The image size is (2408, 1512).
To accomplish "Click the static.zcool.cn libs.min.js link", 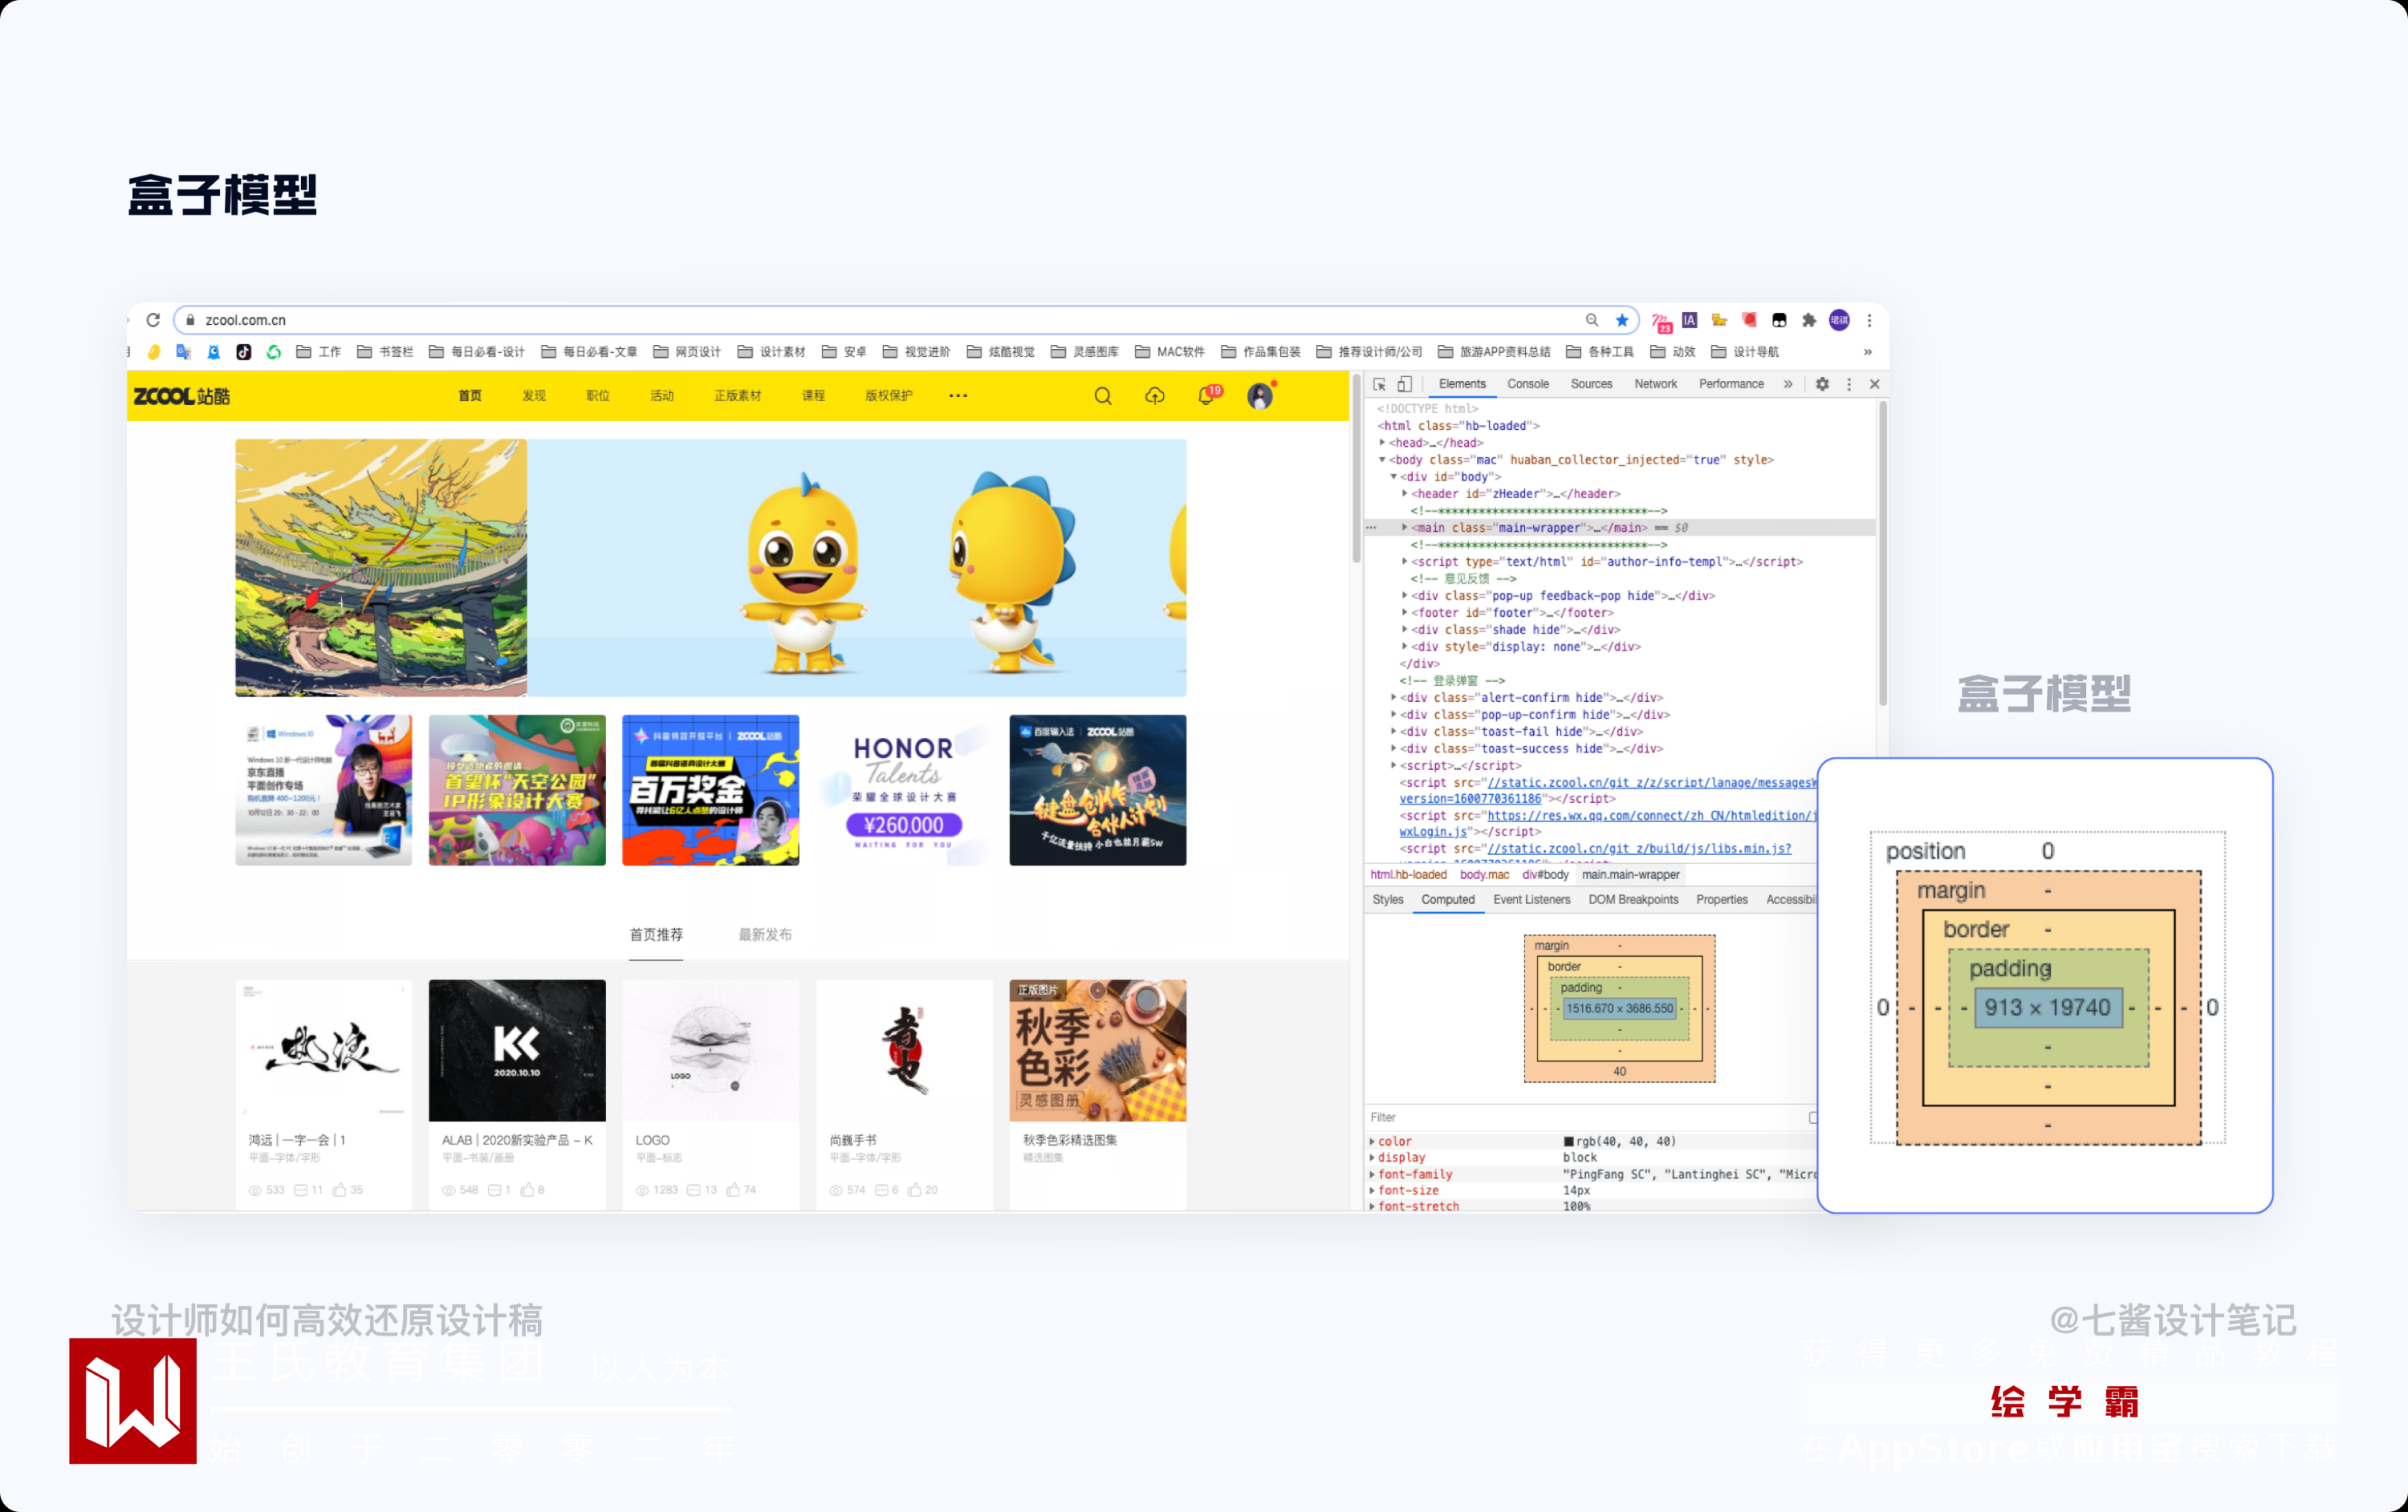I will tap(1638, 849).
